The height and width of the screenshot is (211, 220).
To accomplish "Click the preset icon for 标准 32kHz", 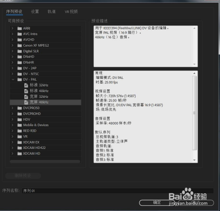I will pos(26,85).
